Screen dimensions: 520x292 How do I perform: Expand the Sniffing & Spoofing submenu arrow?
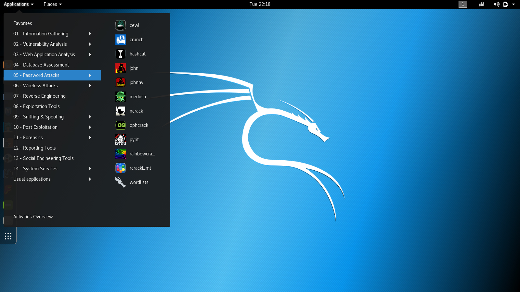tap(90, 117)
